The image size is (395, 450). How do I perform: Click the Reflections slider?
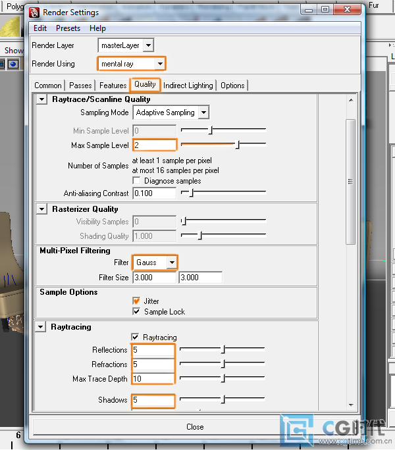point(222,349)
